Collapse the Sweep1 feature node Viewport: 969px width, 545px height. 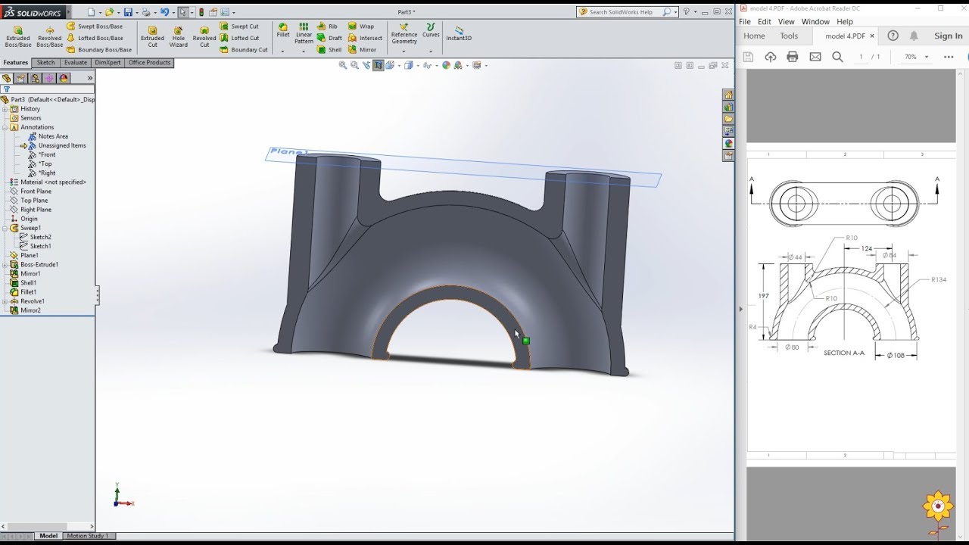pos(5,228)
